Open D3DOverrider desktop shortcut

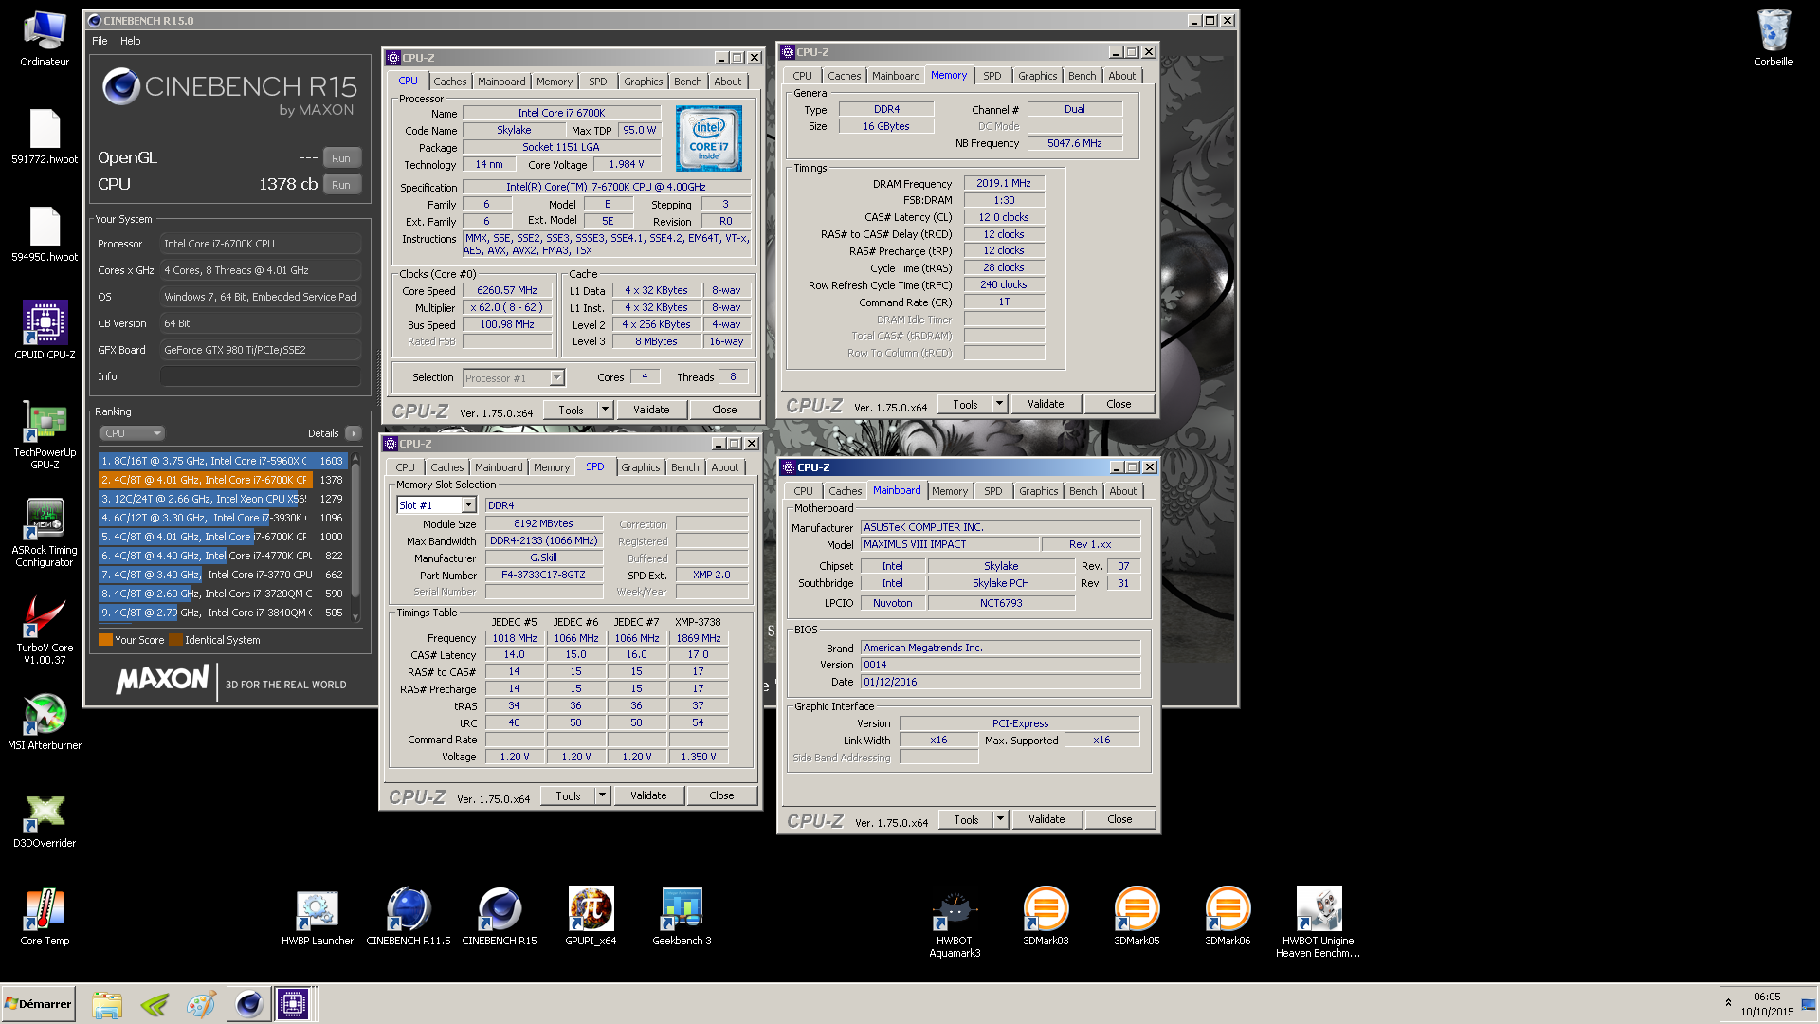[x=45, y=820]
